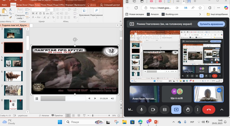Click refresh icon in Edge browser
This screenshot has width=230, height=126.
pos(136,8)
